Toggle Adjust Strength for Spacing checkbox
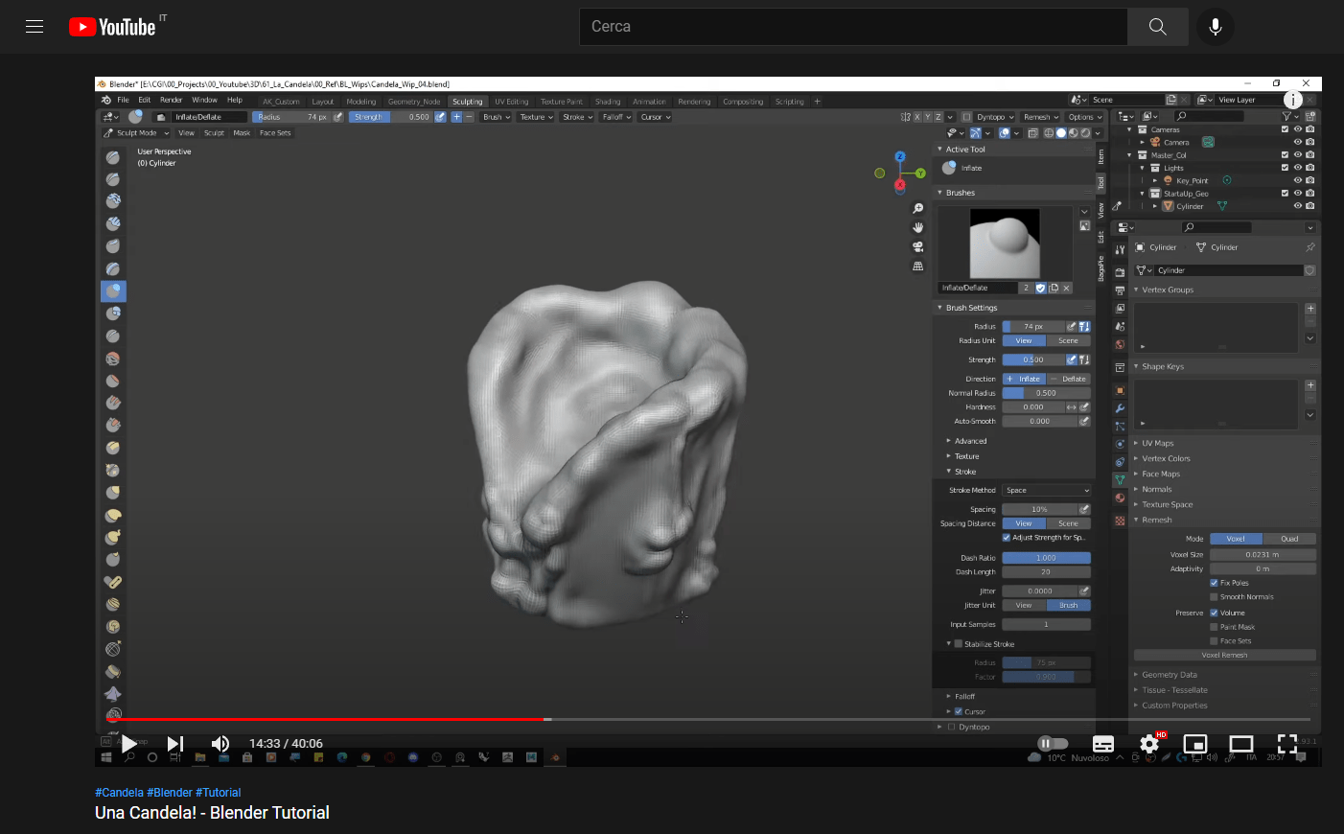This screenshot has width=1344, height=834. [1007, 538]
